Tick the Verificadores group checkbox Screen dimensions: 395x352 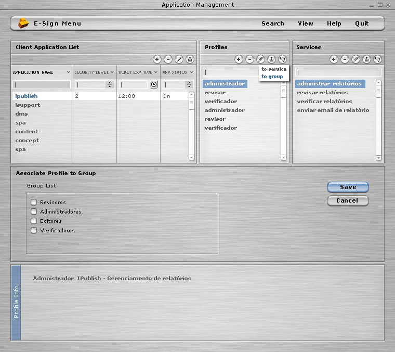(34, 231)
